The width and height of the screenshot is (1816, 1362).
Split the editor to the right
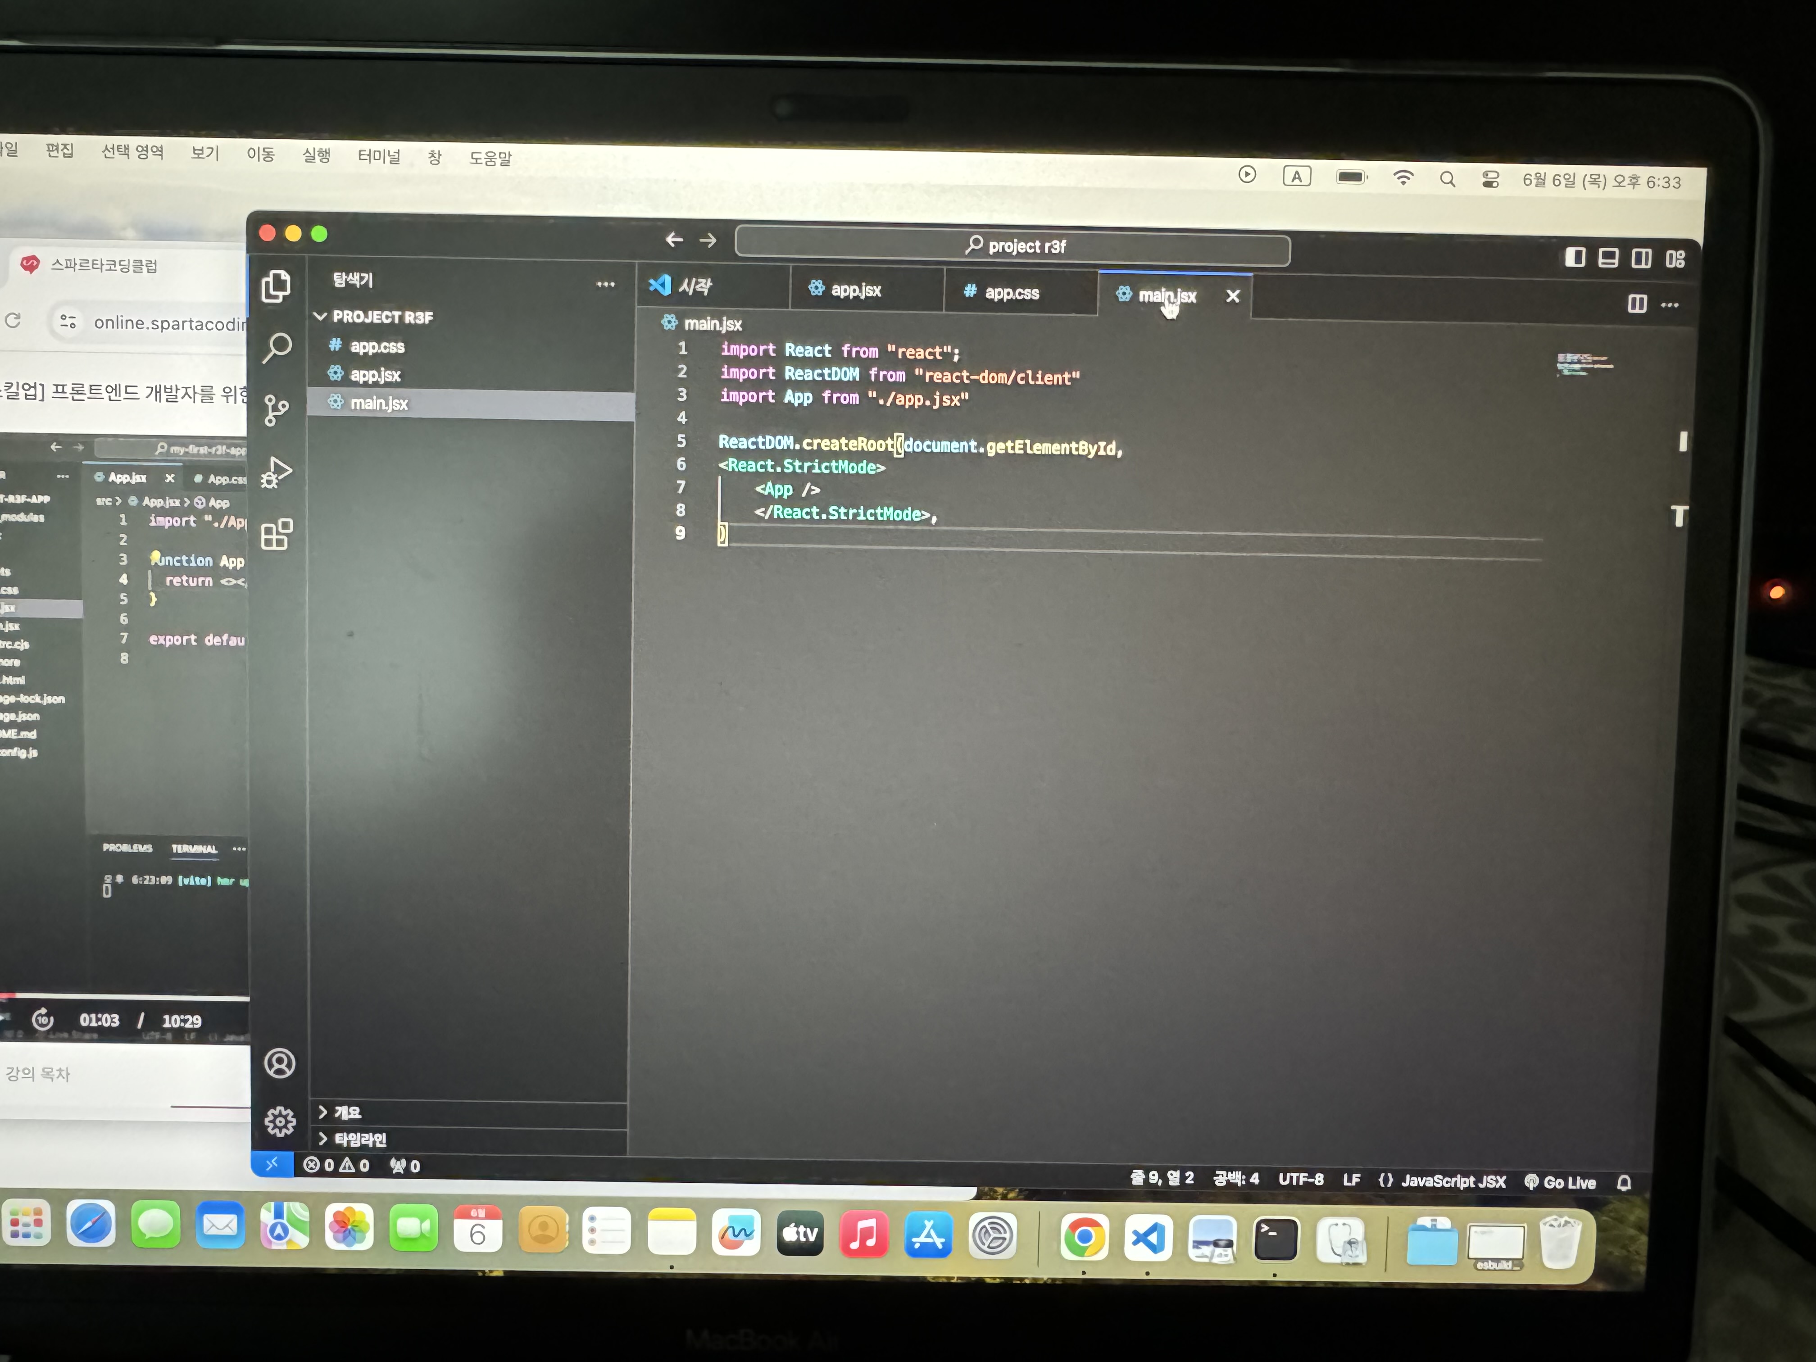(x=1636, y=304)
